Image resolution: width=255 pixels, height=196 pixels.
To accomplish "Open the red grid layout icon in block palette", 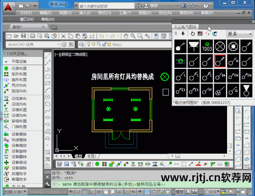I will point(200,33).
